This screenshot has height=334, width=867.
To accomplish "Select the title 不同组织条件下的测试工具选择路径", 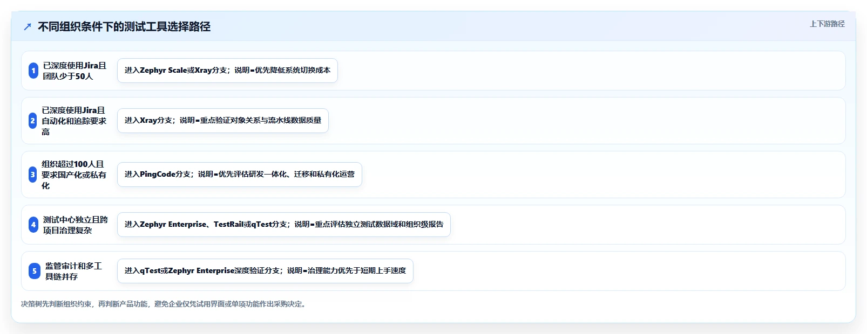I will 124,26.
